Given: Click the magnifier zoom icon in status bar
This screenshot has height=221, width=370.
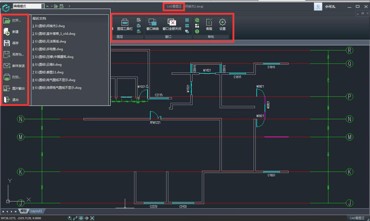Looking at the screenshot, I should [x=70, y=218].
